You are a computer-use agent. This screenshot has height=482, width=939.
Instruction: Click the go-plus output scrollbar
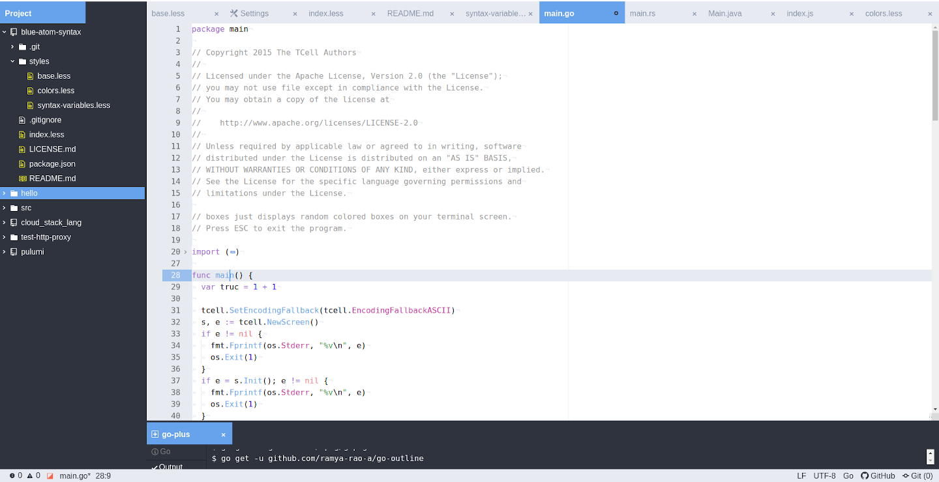tap(931, 456)
